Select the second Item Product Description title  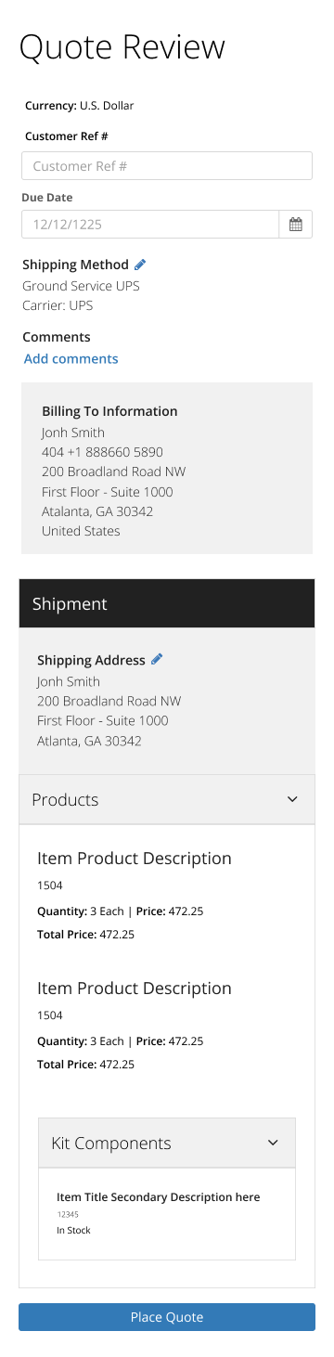pos(135,989)
